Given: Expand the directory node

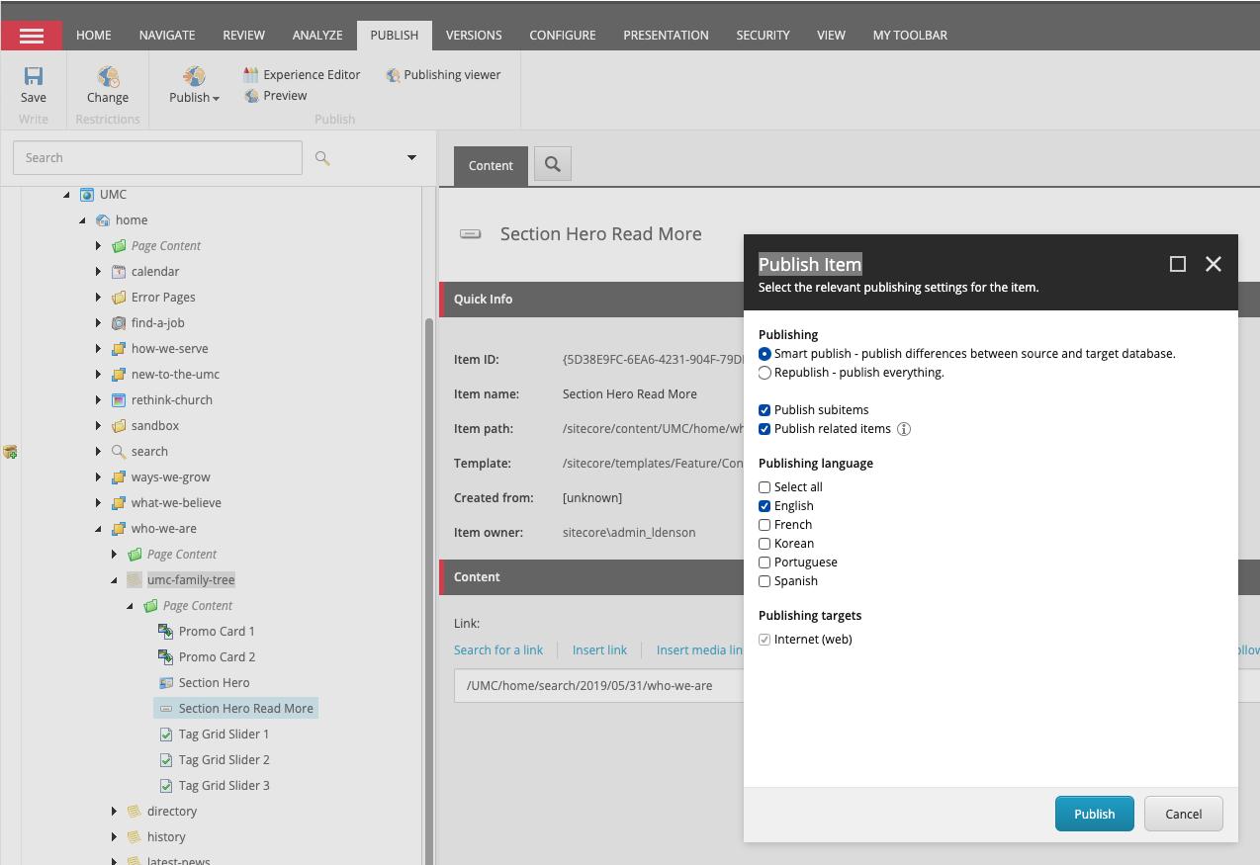Looking at the screenshot, I should coord(114,812).
